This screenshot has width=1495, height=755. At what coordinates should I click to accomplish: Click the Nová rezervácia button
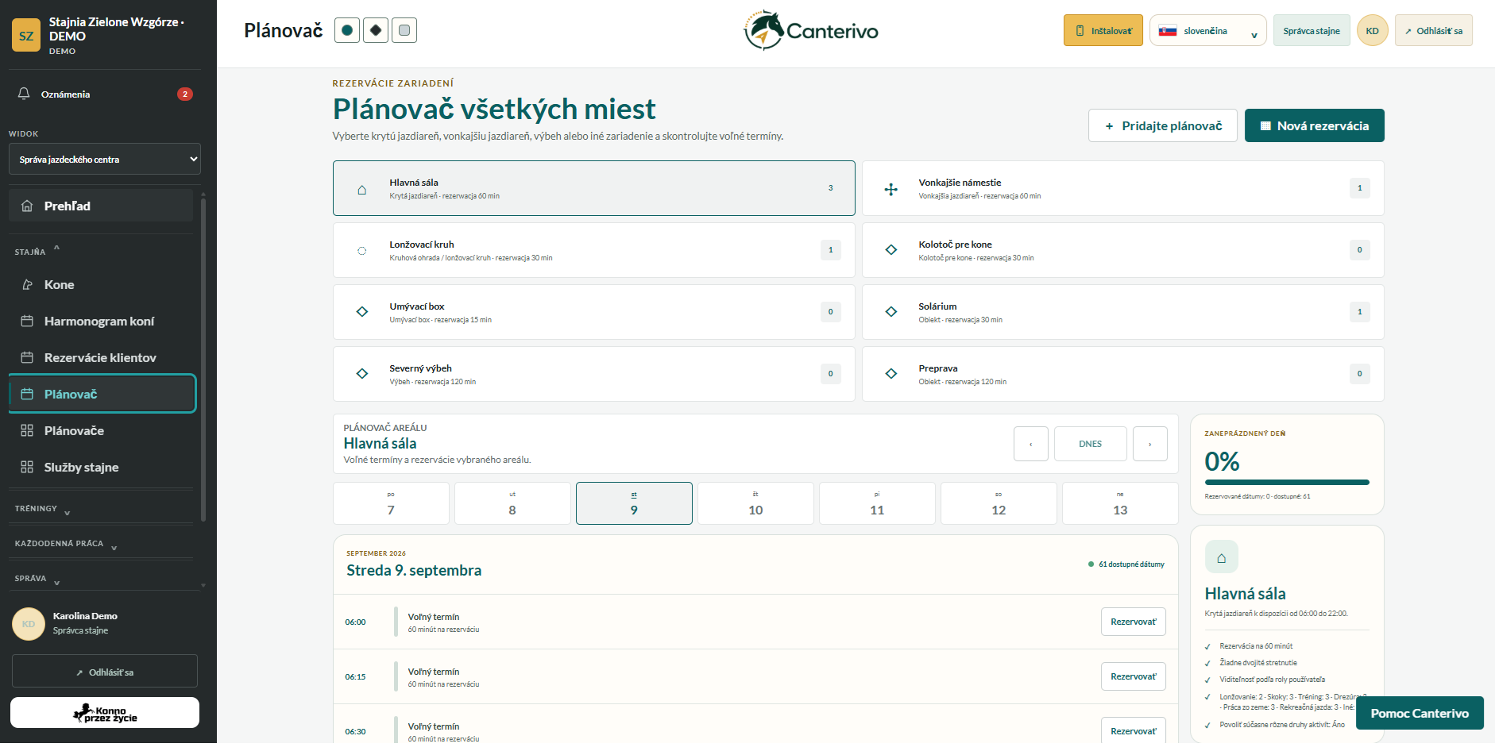1314,125
